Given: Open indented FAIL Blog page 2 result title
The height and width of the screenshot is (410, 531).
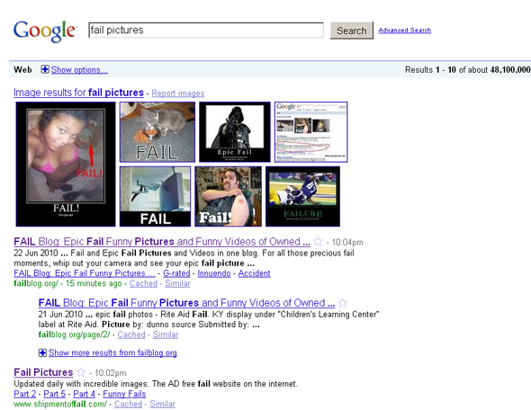Looking at the screenshot, I should pos(186,303).
